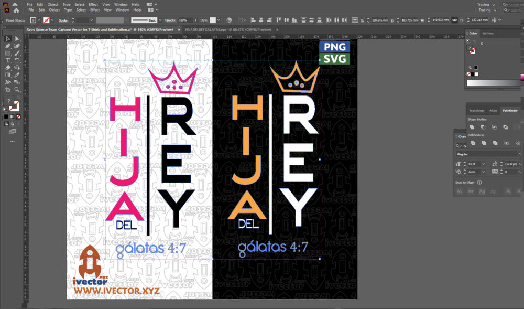Image resolution: width=524 pixels, height=309 pixels.
Task: Open the Basic brush definition dropdown
Action: (160, 20)
